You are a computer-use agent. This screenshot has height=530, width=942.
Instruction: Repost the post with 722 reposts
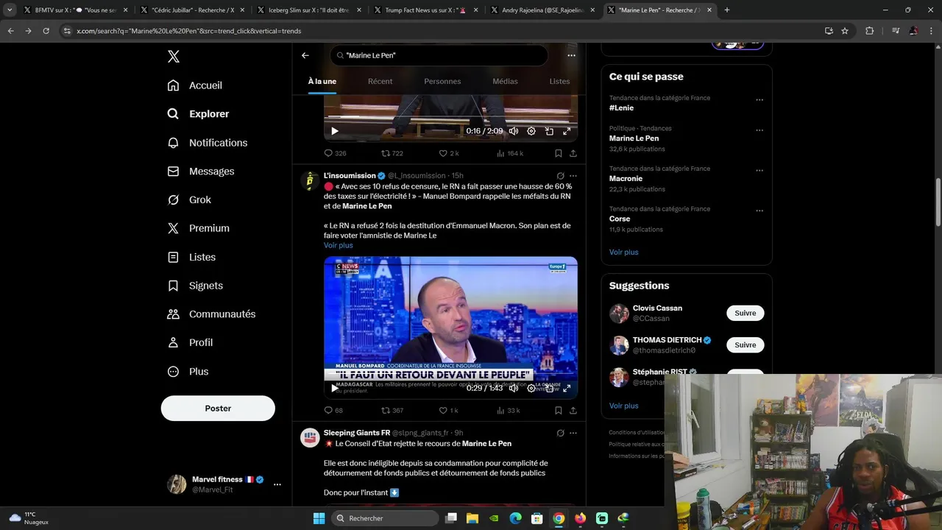(x=392, y=153)
